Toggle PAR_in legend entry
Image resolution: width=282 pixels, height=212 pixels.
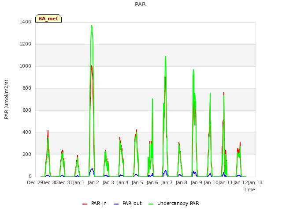tap(95, 203)
